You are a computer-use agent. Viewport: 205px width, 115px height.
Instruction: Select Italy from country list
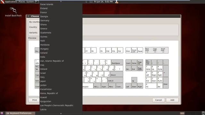pyautogui.click(x=61, y=77)
